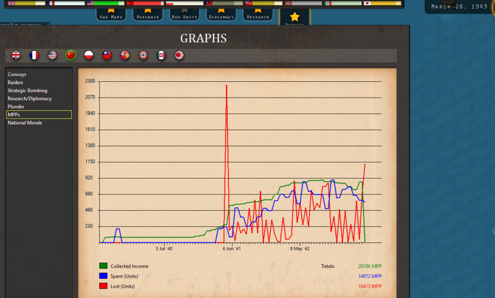This screenshot has height=298, width=495.
Task: Click the GRAPHS panel title
Action: (x=203, y=38)
